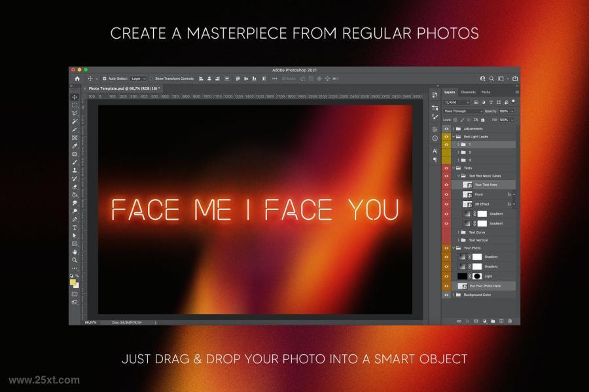Switch to the Channels tab
This screenshot has height=392, width=589.
coord(468,92)
